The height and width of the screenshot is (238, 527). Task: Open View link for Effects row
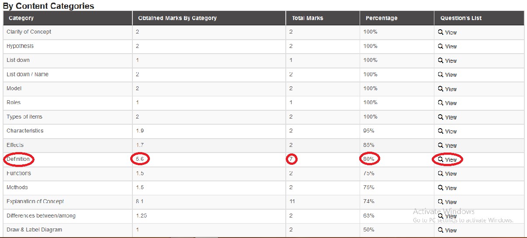tap(451, 146)
